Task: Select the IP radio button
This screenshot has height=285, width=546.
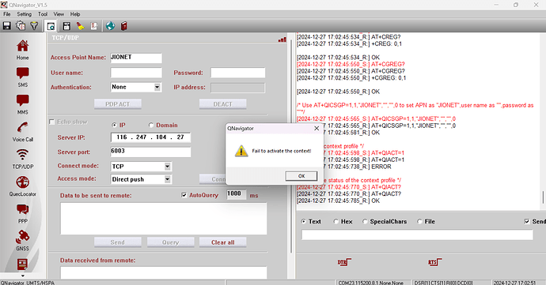Action: (114, 125)
